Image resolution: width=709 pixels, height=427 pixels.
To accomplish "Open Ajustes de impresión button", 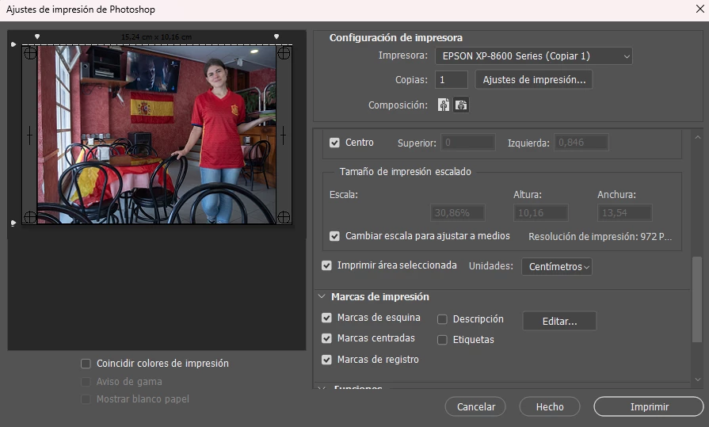I will [534, 79].
